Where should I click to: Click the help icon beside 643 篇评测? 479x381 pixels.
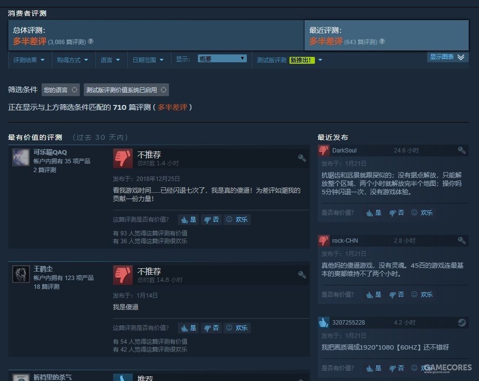point(382,41)
